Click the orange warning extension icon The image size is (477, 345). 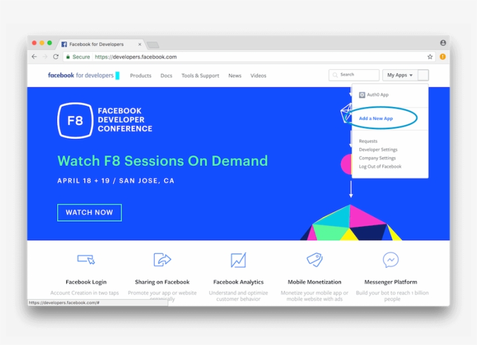443,56
